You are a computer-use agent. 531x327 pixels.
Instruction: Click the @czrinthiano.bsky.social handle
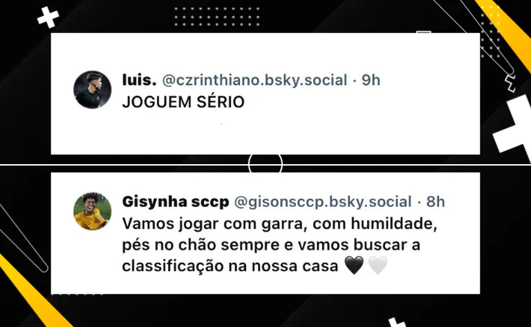point(254,81)
